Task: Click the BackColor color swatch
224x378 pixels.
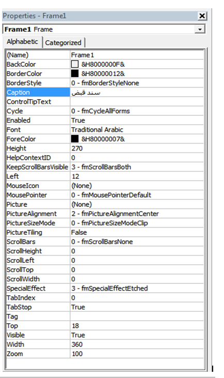Action: (75, 64)
